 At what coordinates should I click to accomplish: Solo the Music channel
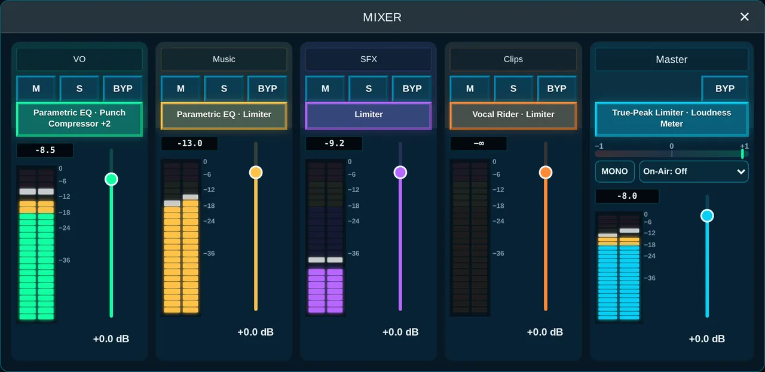224,88
